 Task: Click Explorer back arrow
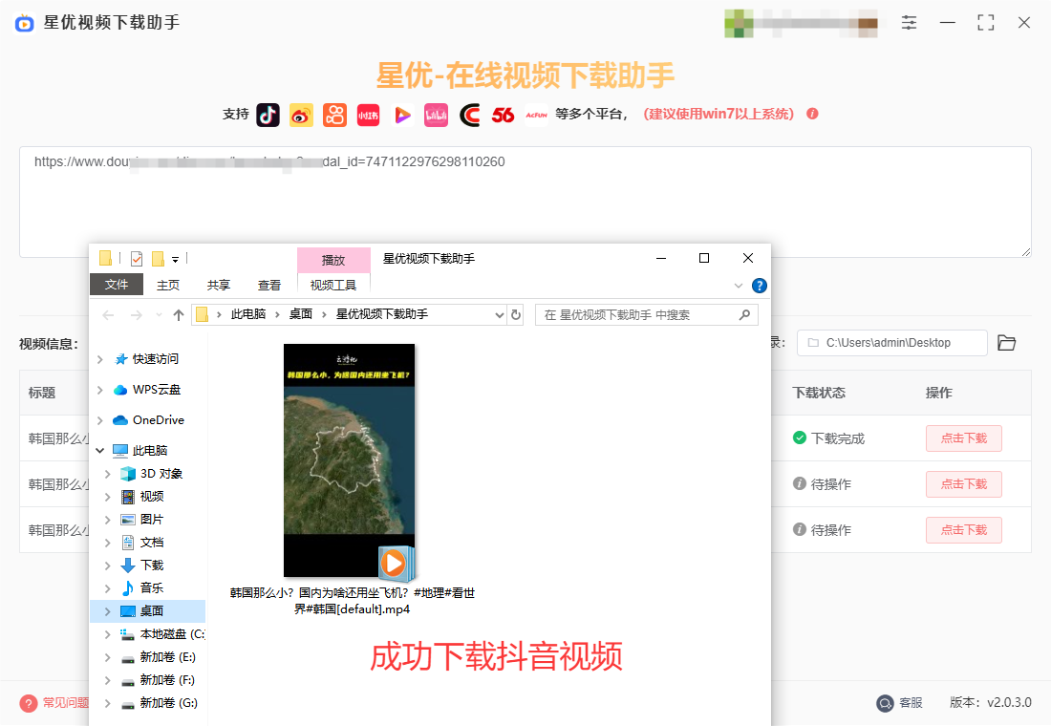[108, 315]
